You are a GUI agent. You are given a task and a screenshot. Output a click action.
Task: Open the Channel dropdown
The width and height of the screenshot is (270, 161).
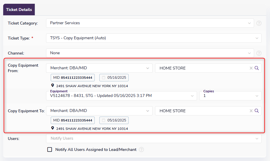(x=150, y=53)
